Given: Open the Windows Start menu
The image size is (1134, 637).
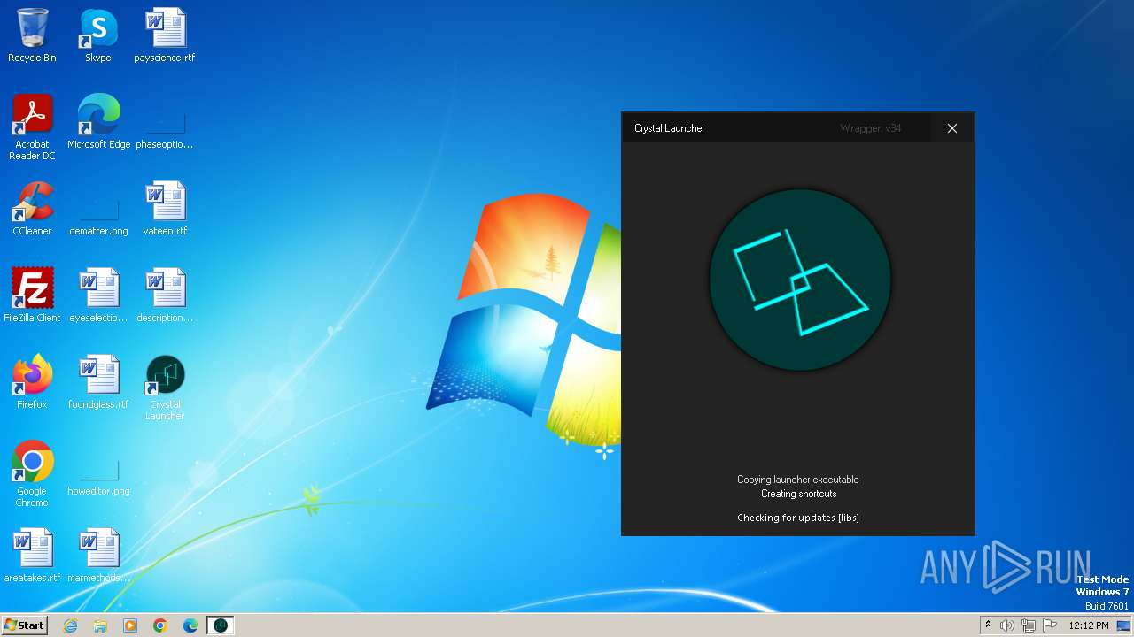Looking at the screenshot, I should click(x=25, y=625).
